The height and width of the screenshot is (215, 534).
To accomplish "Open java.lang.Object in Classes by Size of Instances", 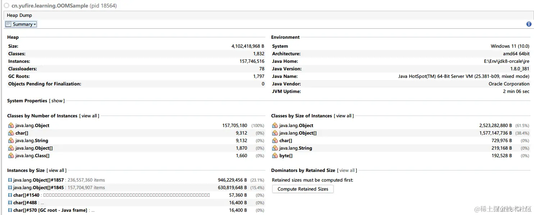I will [296, 126].
